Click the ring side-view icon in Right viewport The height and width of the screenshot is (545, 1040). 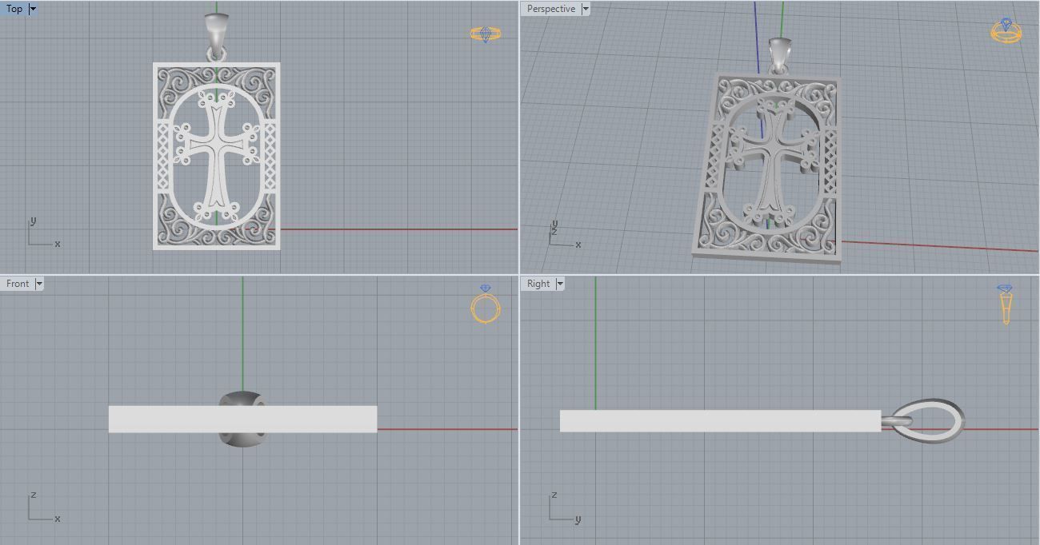1006,304
